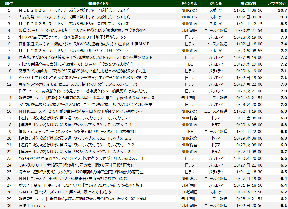The width and height of the screenshot is (288, 209).
Task: Click the ライブ率(%) column header
Action: pyautogui.click(x=276, y=3)
